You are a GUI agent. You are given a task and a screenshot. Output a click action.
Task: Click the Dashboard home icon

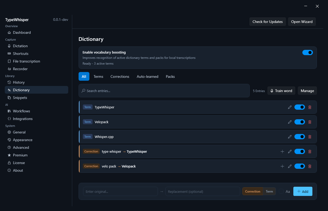tap(9, 32)
